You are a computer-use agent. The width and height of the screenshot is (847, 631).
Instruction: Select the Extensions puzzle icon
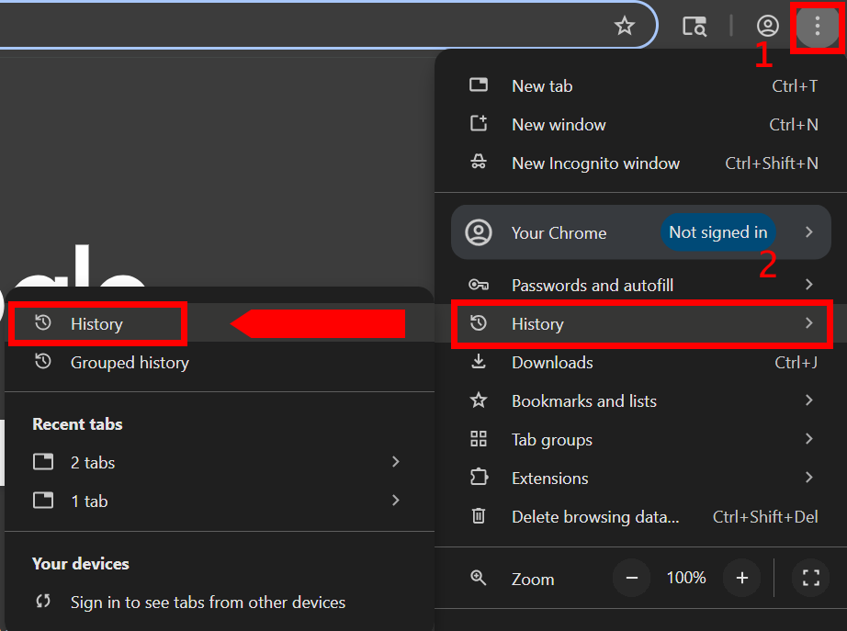click(x=479, y=478)
